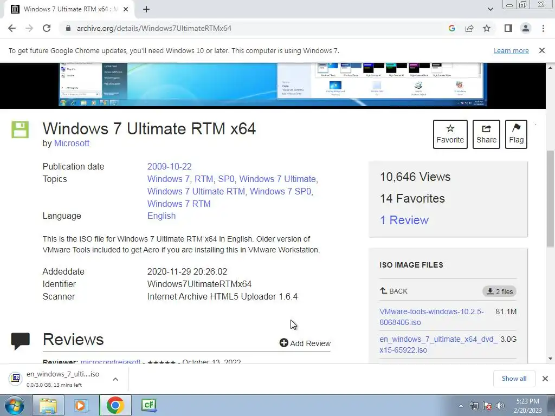Click the Windows 7 topic link

pyautogui.click(x=168, y=179)
